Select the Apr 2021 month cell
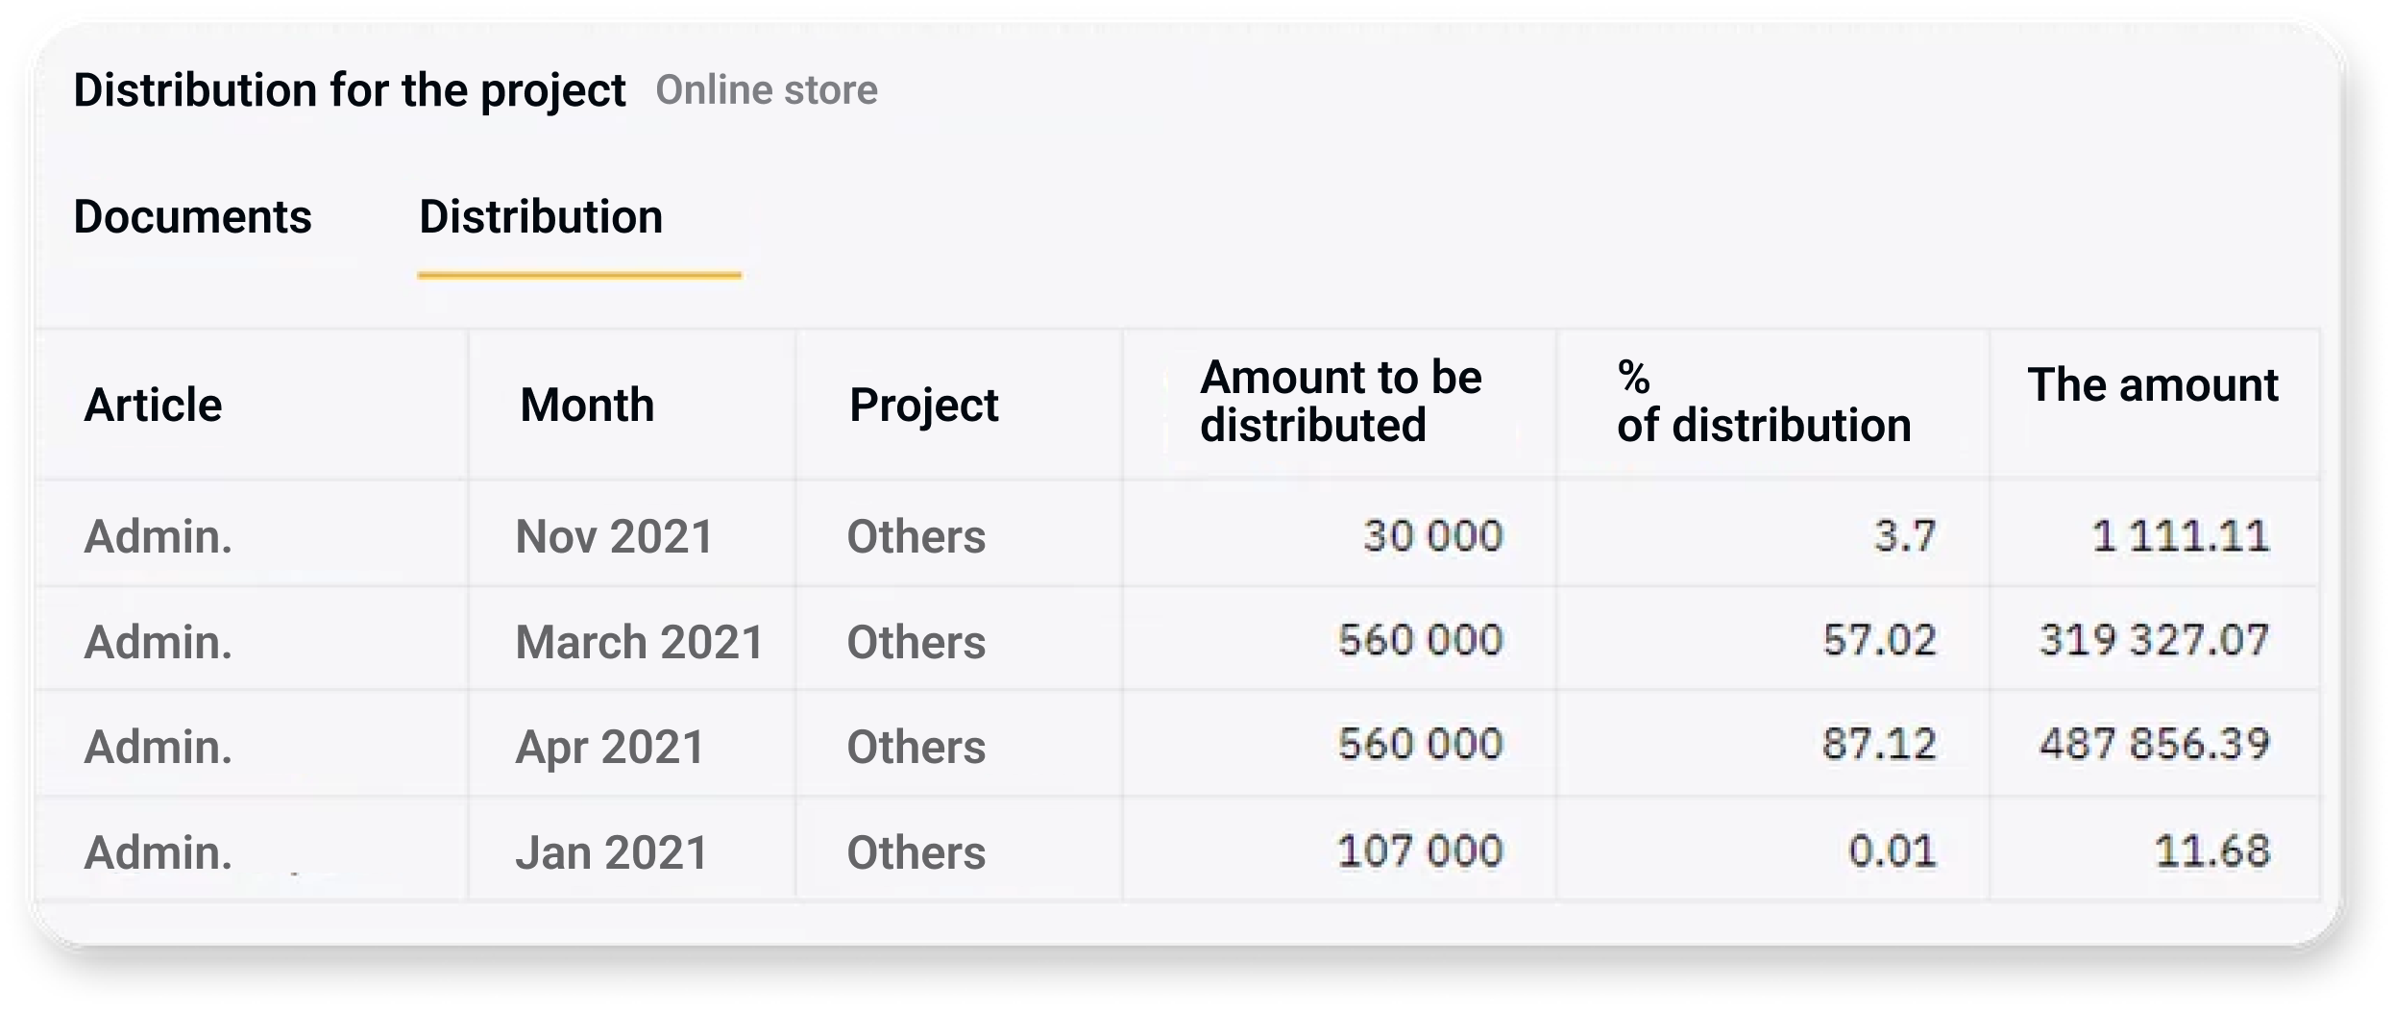This screenshot has height=1010, width=2394. (610, 747)
